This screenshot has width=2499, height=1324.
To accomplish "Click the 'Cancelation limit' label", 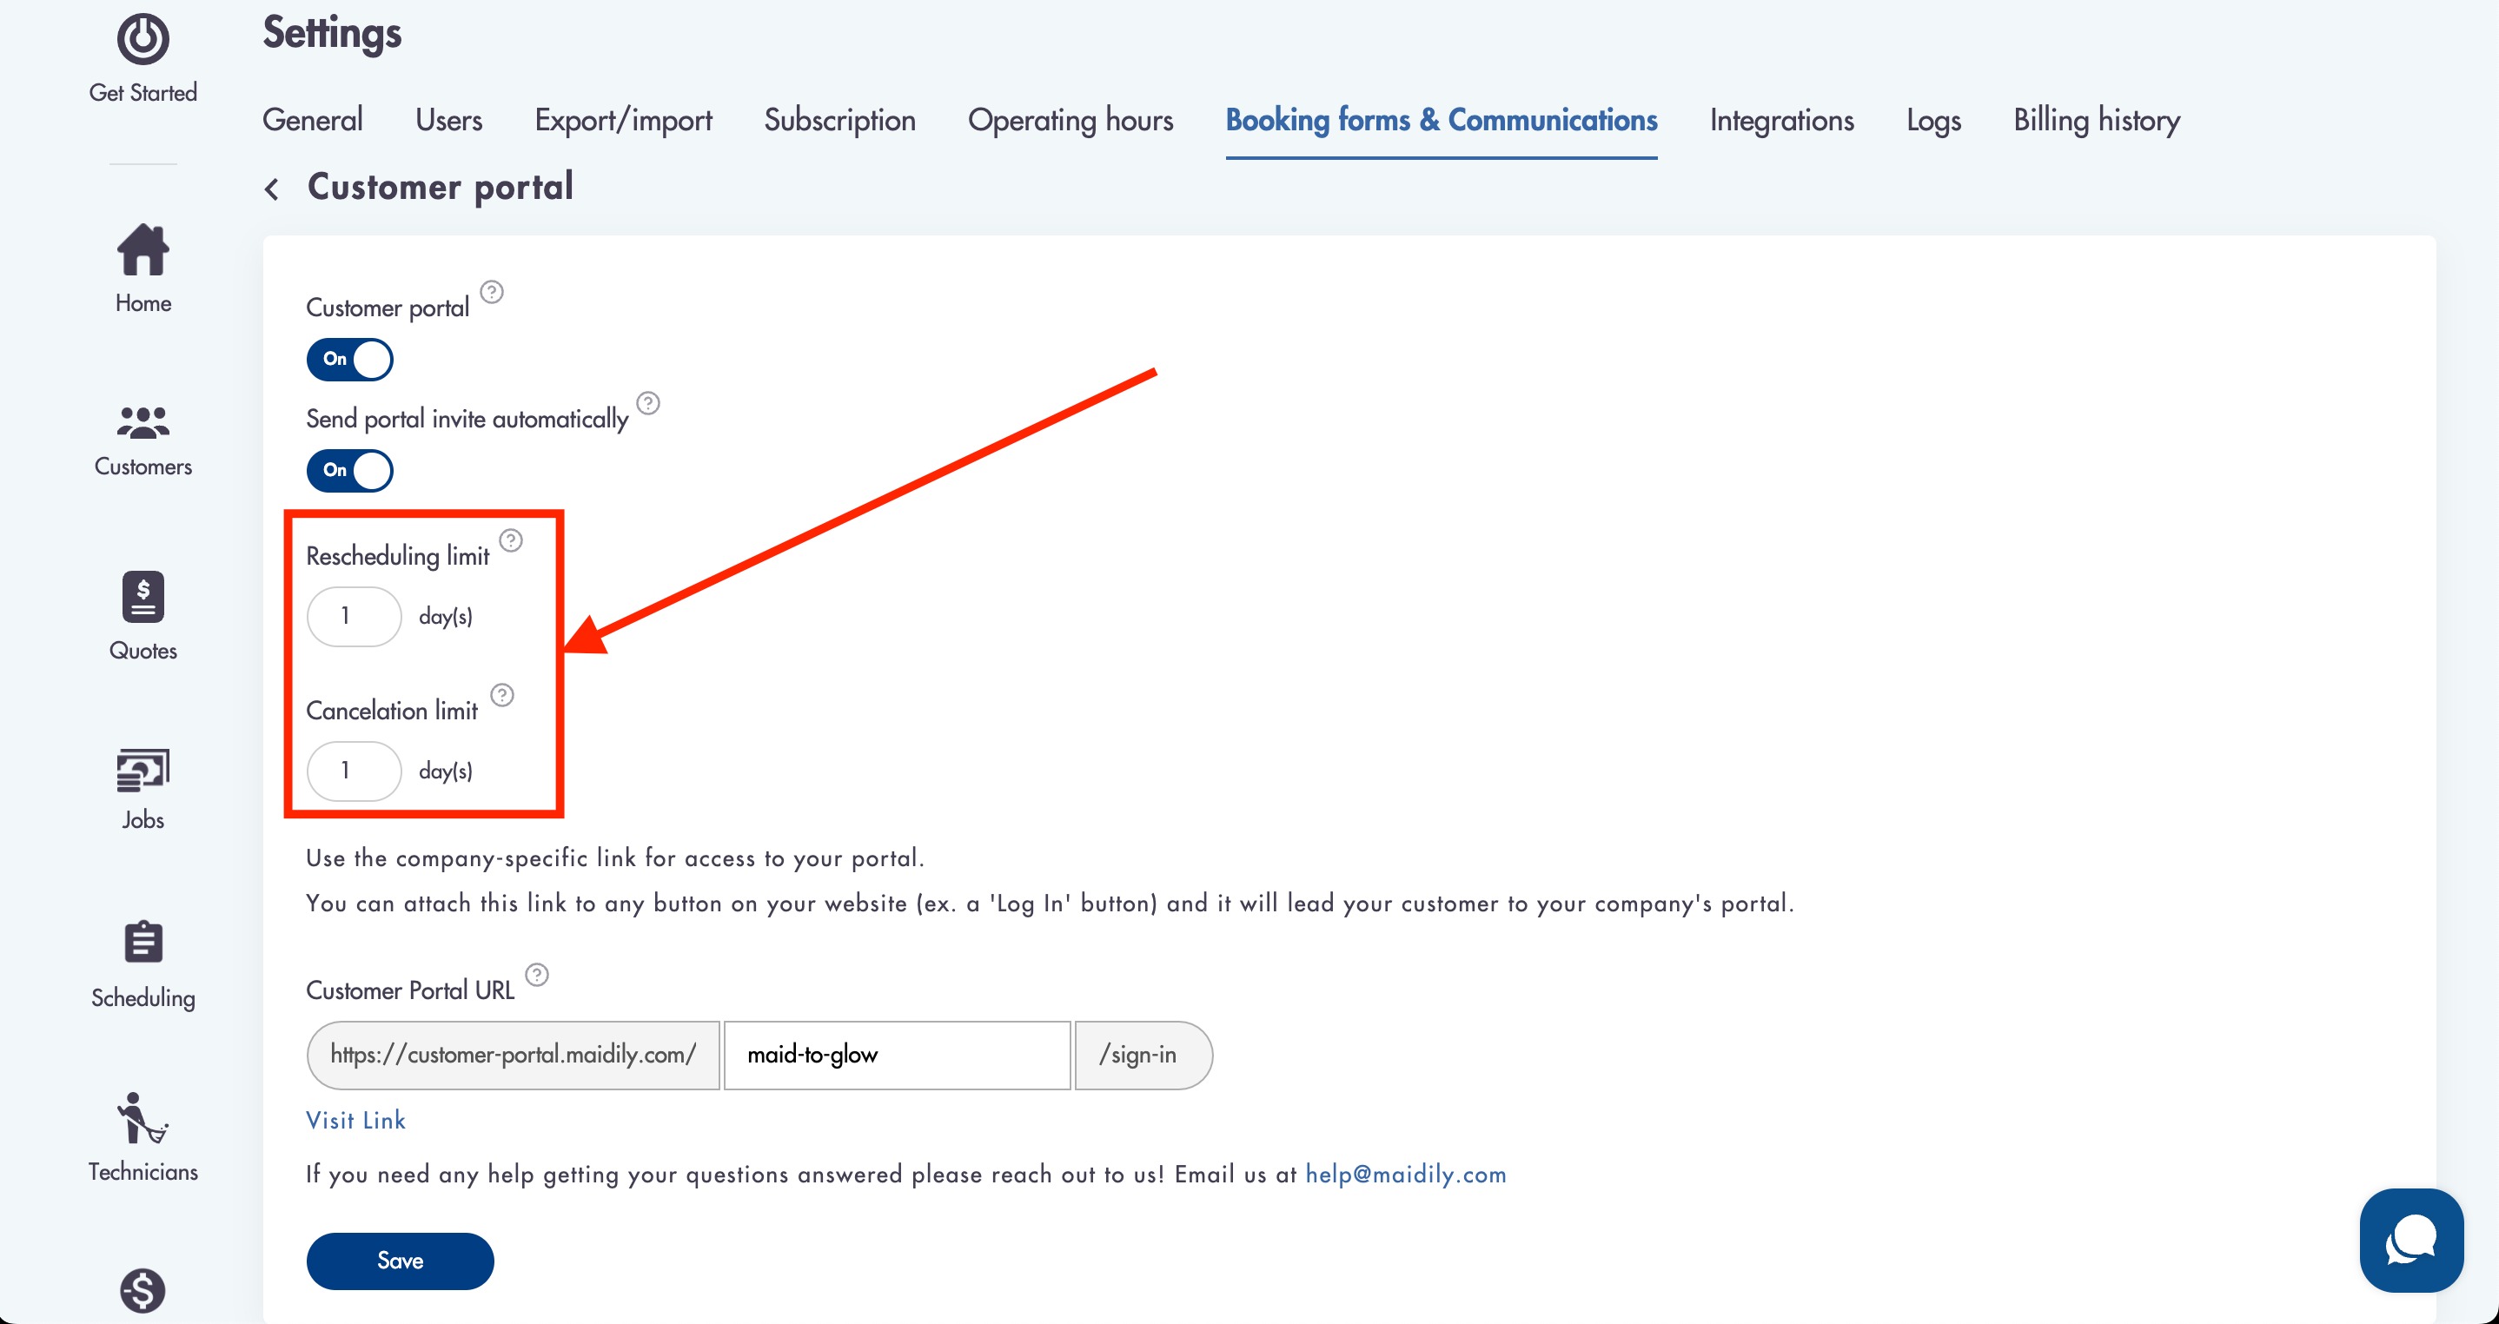I will 392,711.
